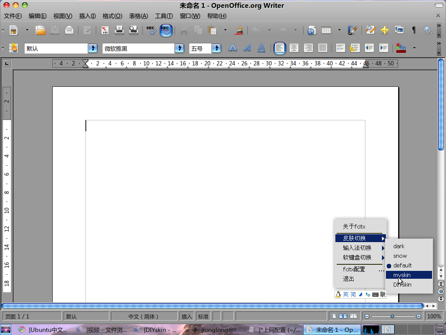The height and width of the screenshot is (335, 446).
Task: Print file directly icon
Action: tap(119, 30)
